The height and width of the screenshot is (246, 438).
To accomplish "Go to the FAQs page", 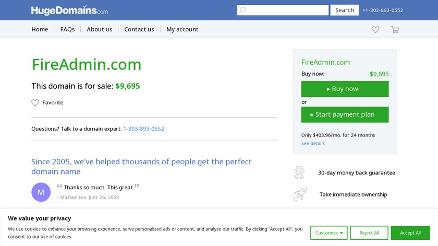I will 67,30.
